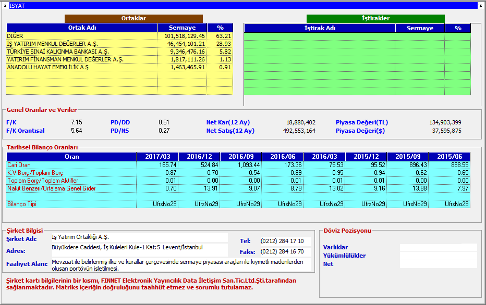Image resolution: width=486 pixels, height=305 pixels.
Task: Click the 2016/03 period column header
Action: tap(324, 157)
